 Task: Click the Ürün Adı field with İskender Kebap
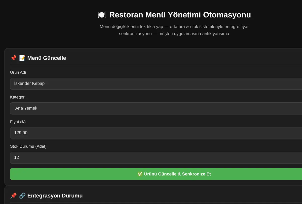(x=156, y=84)
